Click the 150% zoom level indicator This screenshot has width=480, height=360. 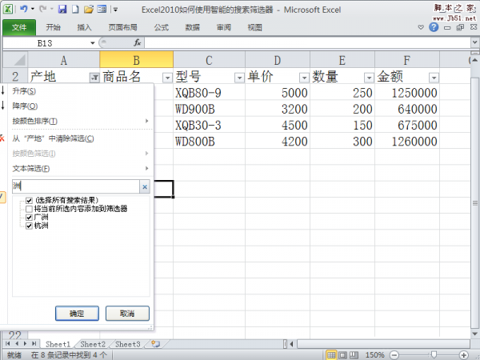[x=374, y=355]
